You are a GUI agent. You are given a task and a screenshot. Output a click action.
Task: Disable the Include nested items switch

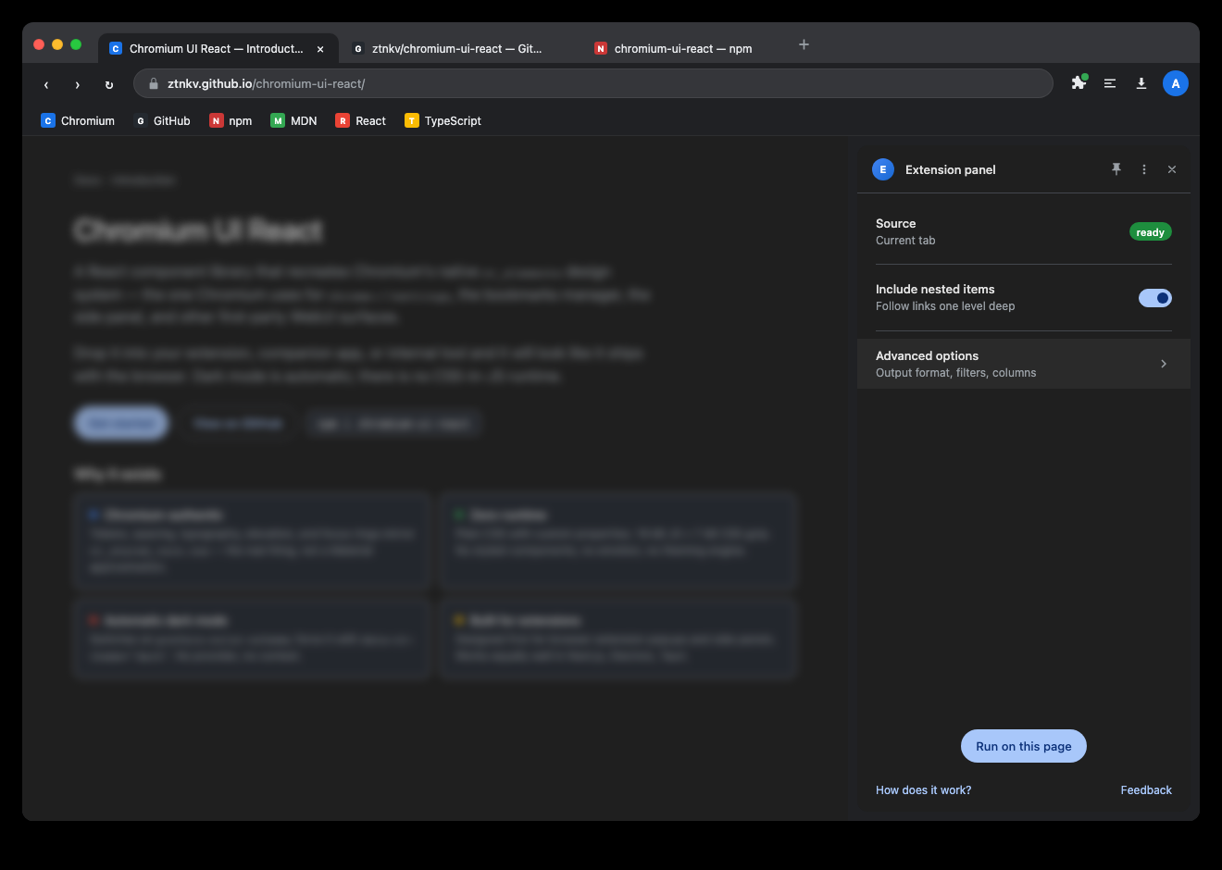tap(1154, 297)
